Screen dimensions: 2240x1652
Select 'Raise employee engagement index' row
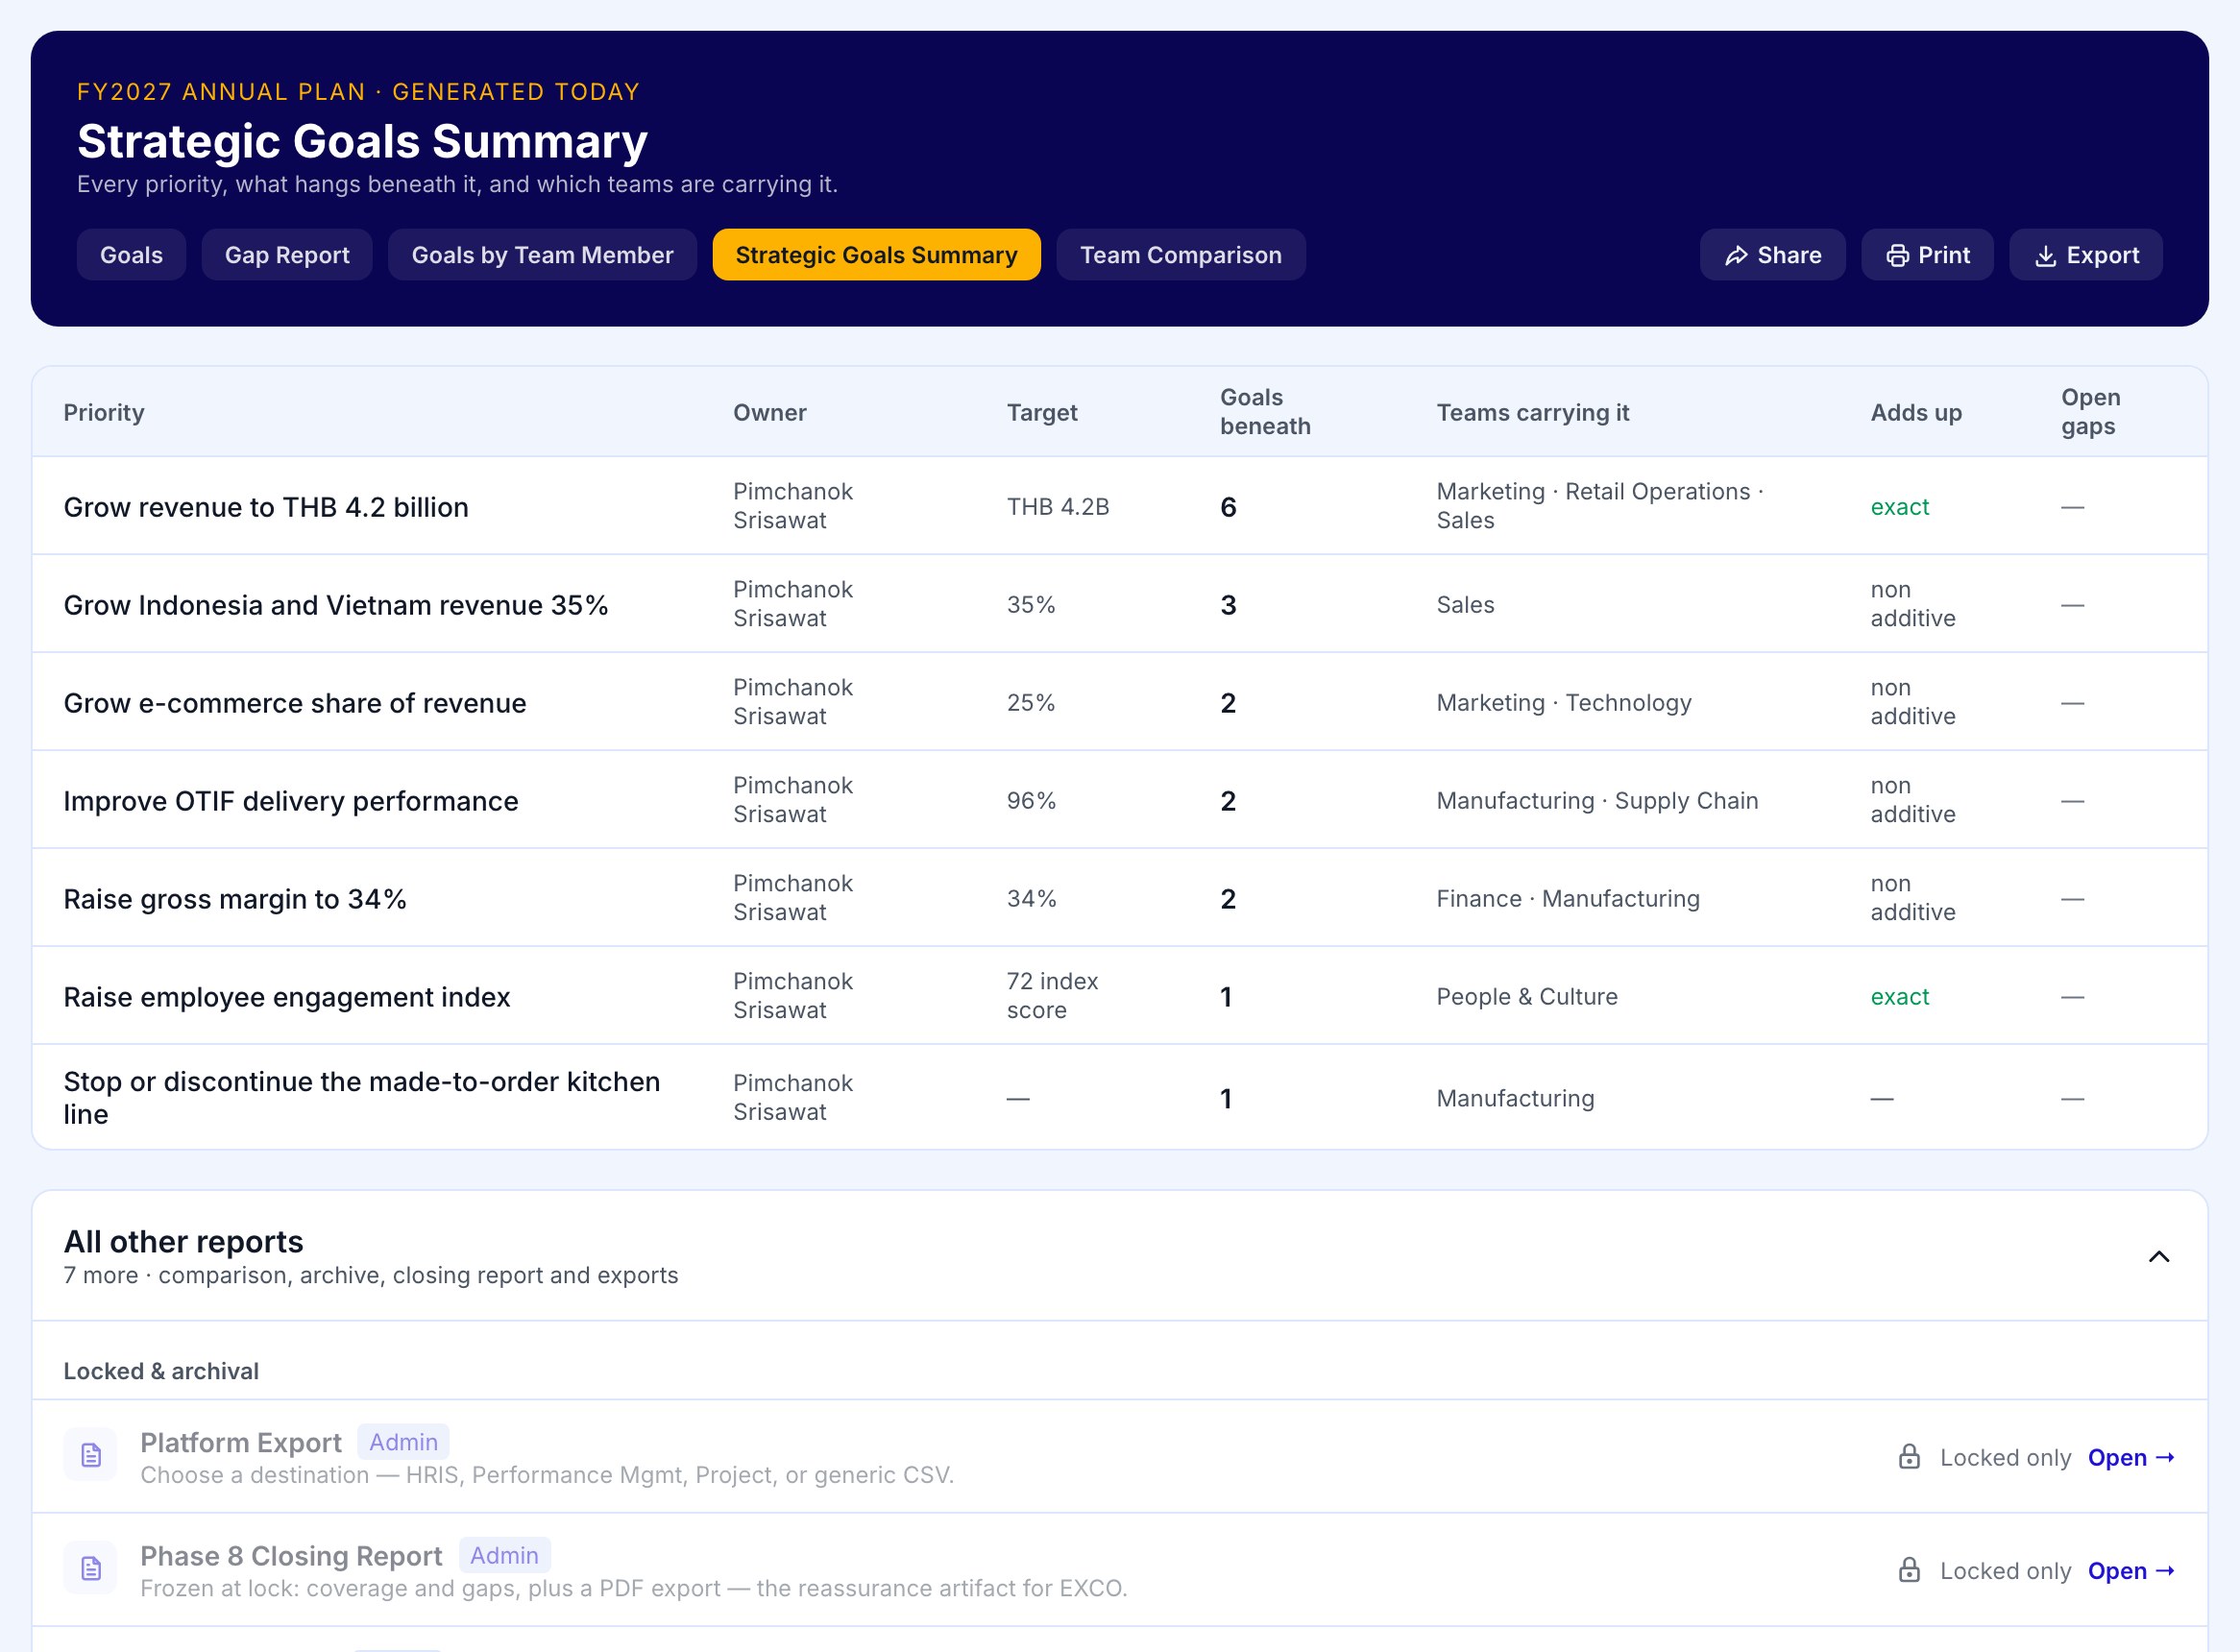(1119, 996)
